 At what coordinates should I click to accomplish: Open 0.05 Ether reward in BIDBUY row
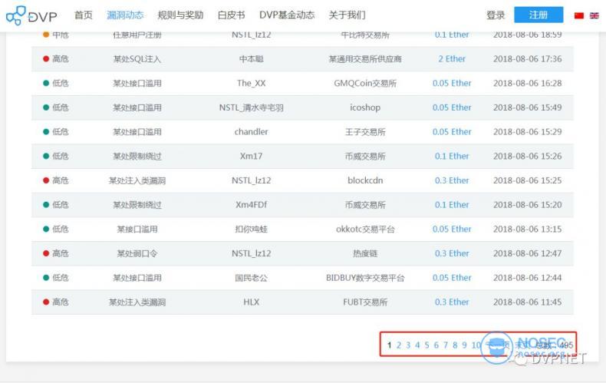(x=452, y=278)
